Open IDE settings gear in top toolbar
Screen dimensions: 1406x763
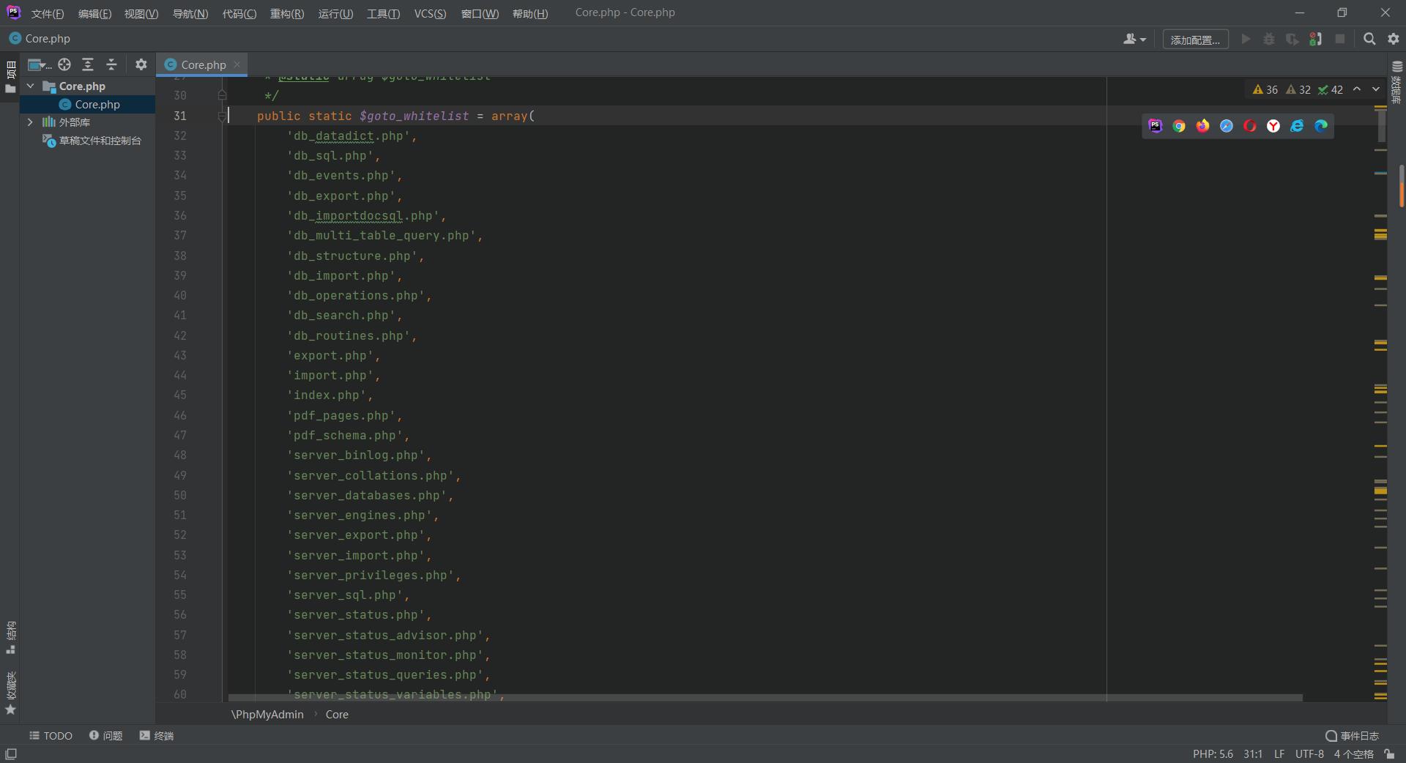click(1394, 39)
